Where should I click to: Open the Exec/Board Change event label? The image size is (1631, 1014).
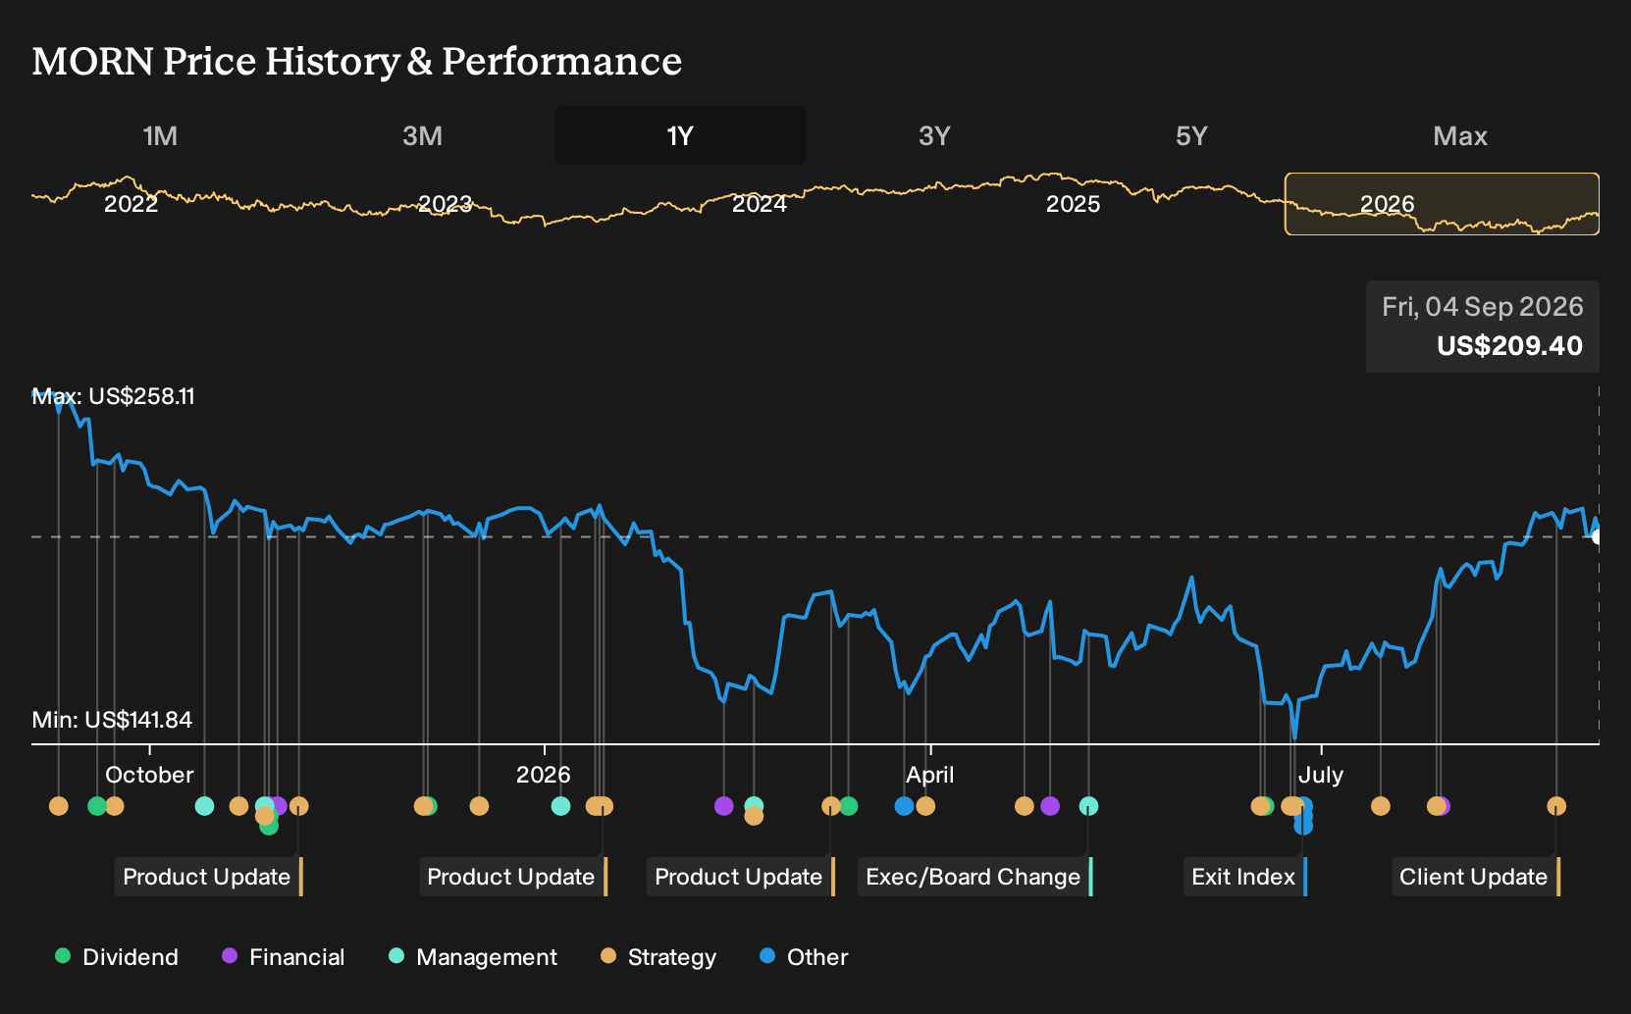click(x=974, y=877)
